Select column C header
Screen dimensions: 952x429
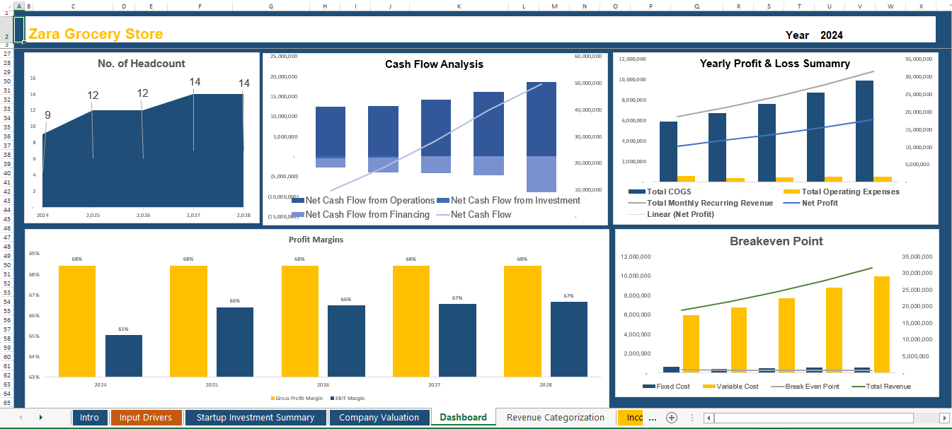pyautogui.click(x=73, y=6)
